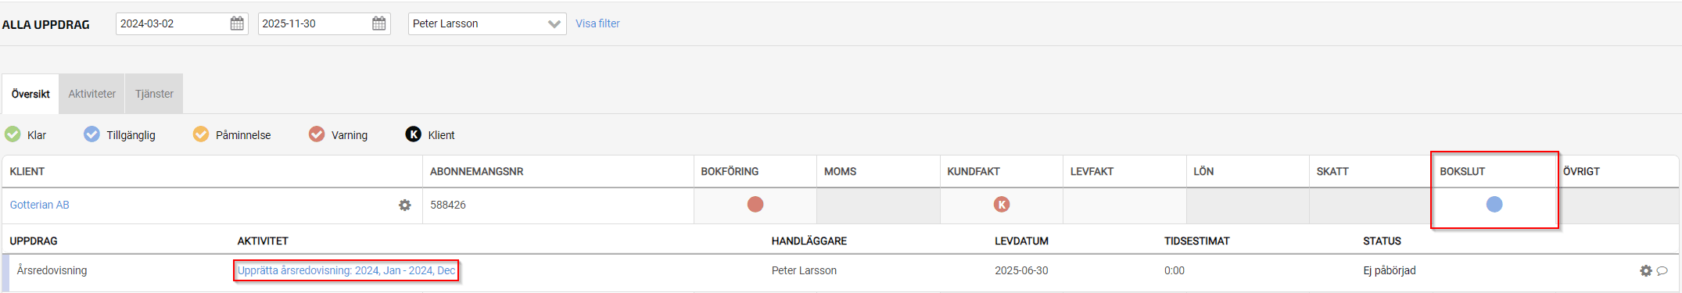Open the end date calendar picker
The height and width of the screenshot is (293, 1682).
click(379, 23)
